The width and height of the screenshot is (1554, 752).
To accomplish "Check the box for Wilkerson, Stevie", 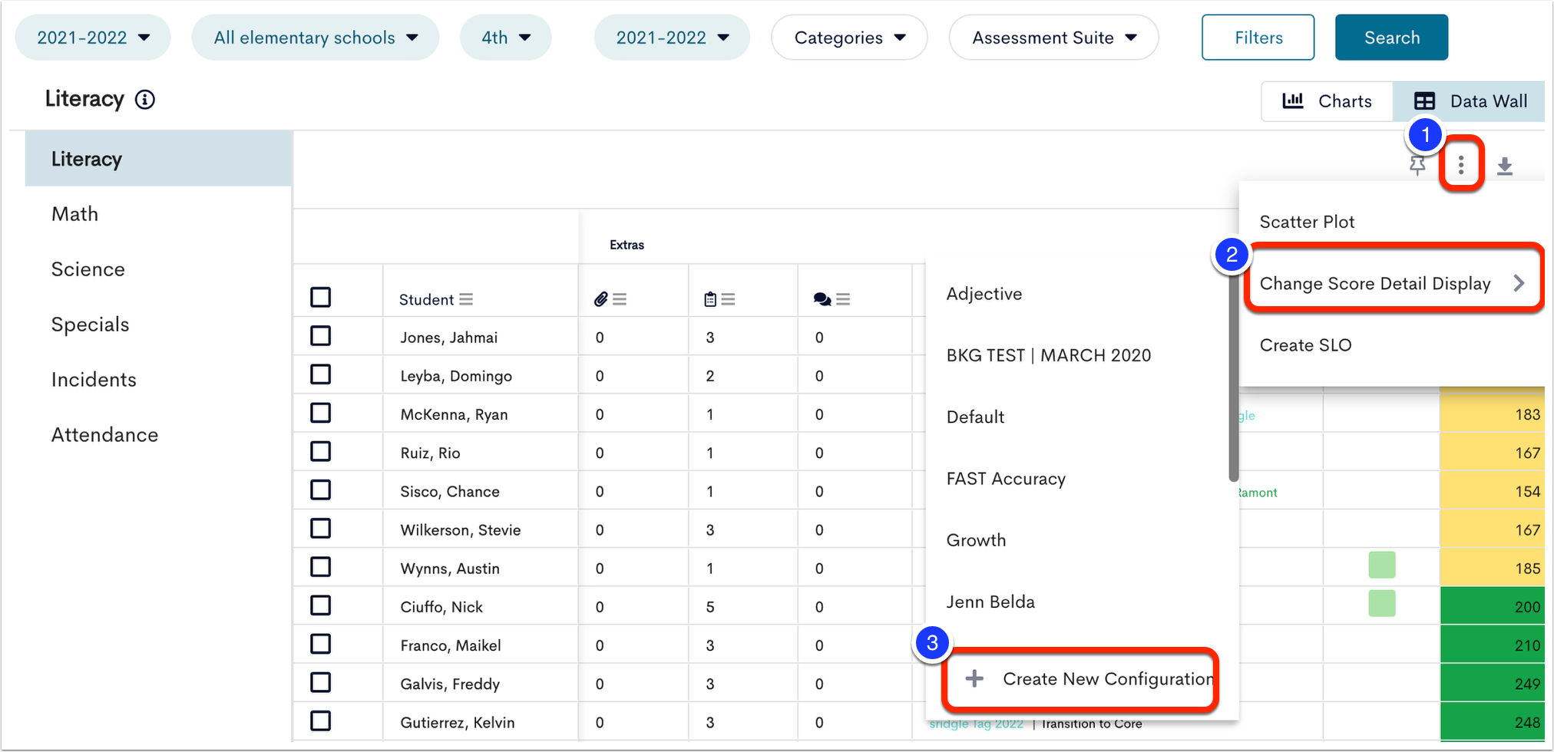I will pyautogui.click(x=321, y=529).
